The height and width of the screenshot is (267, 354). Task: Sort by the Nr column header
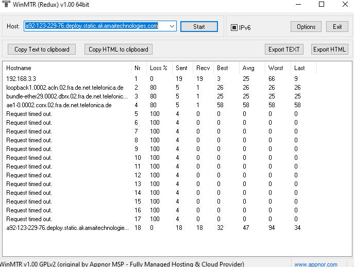pyautogui.click(x=139, y=68)
